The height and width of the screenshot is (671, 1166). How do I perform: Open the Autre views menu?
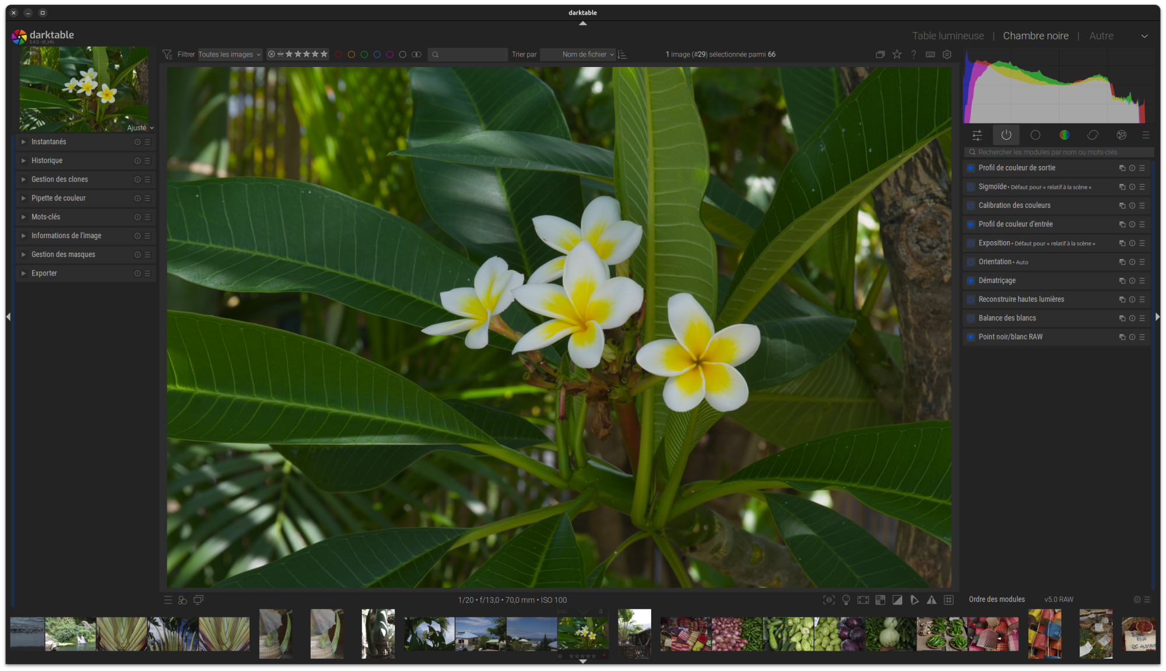[x=1101, y=36]
